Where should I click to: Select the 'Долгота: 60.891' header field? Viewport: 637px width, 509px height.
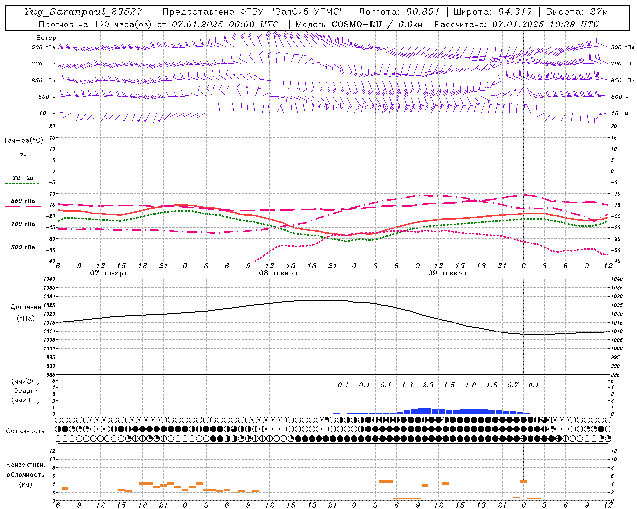pyautogui.click(x=399, y=12)
